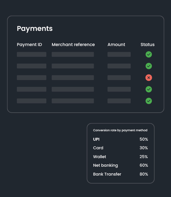The width and height of the screenshot is (171, 197).
Task: Click the second row green checkmark status
Action: point(149,66)
